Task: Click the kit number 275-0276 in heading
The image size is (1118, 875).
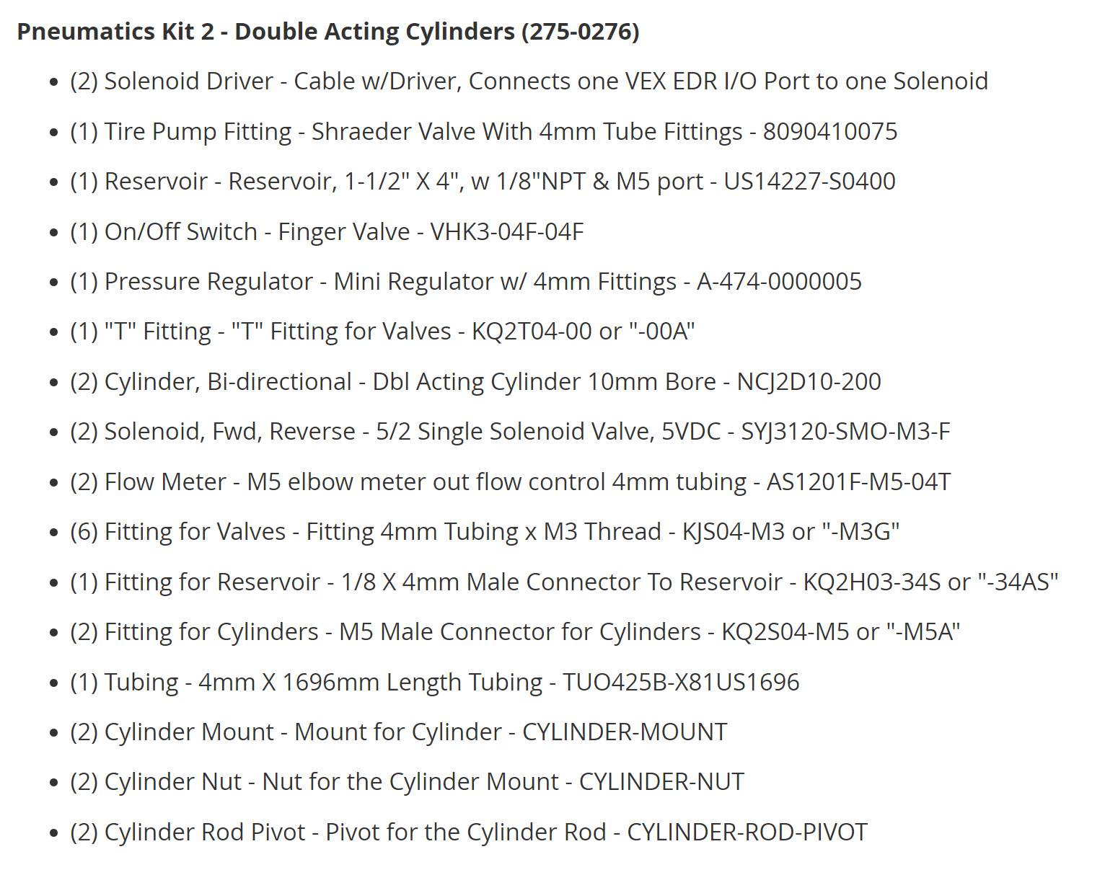Action: click(581, 32)
